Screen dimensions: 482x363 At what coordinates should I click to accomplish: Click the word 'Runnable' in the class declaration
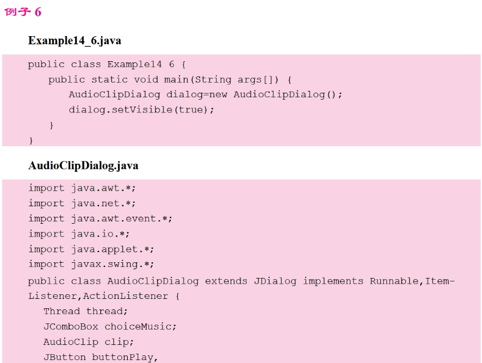point(394,281)
